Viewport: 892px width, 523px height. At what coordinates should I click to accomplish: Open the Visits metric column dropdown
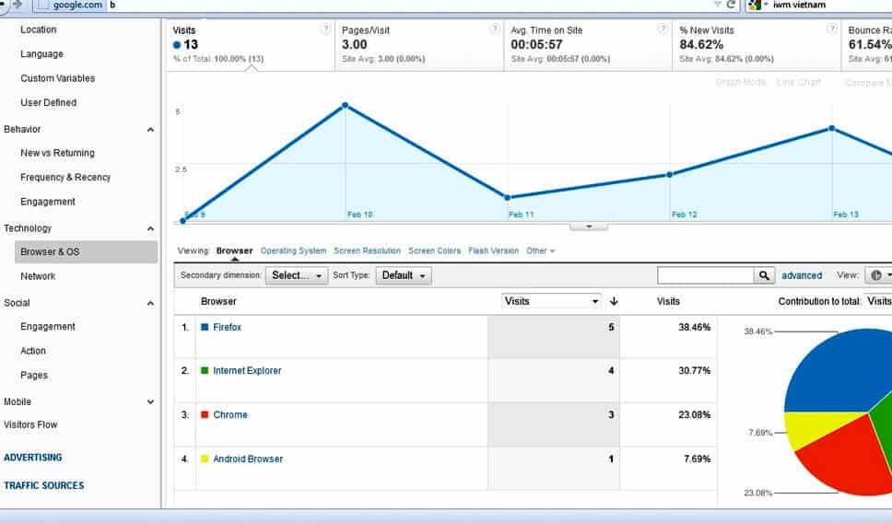551,301
